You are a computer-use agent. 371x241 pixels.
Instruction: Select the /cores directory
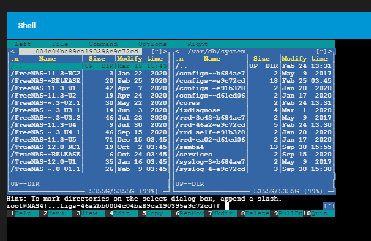point(253,103)
